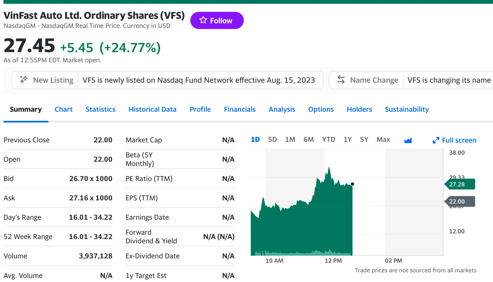The image size is (493, 282).
Task: Click the Previous Close value 22.00
Action: pos(103,140)
